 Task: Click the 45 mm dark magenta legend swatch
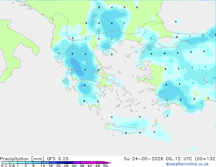click(100, 163)
